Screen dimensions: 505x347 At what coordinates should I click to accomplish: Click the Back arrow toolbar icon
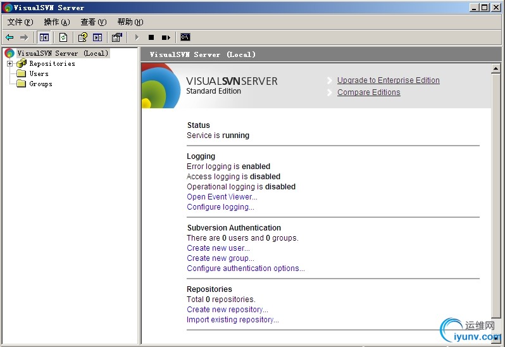coord(9,38)
